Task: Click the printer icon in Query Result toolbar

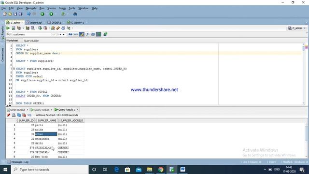Action: (x=14, y=115)
